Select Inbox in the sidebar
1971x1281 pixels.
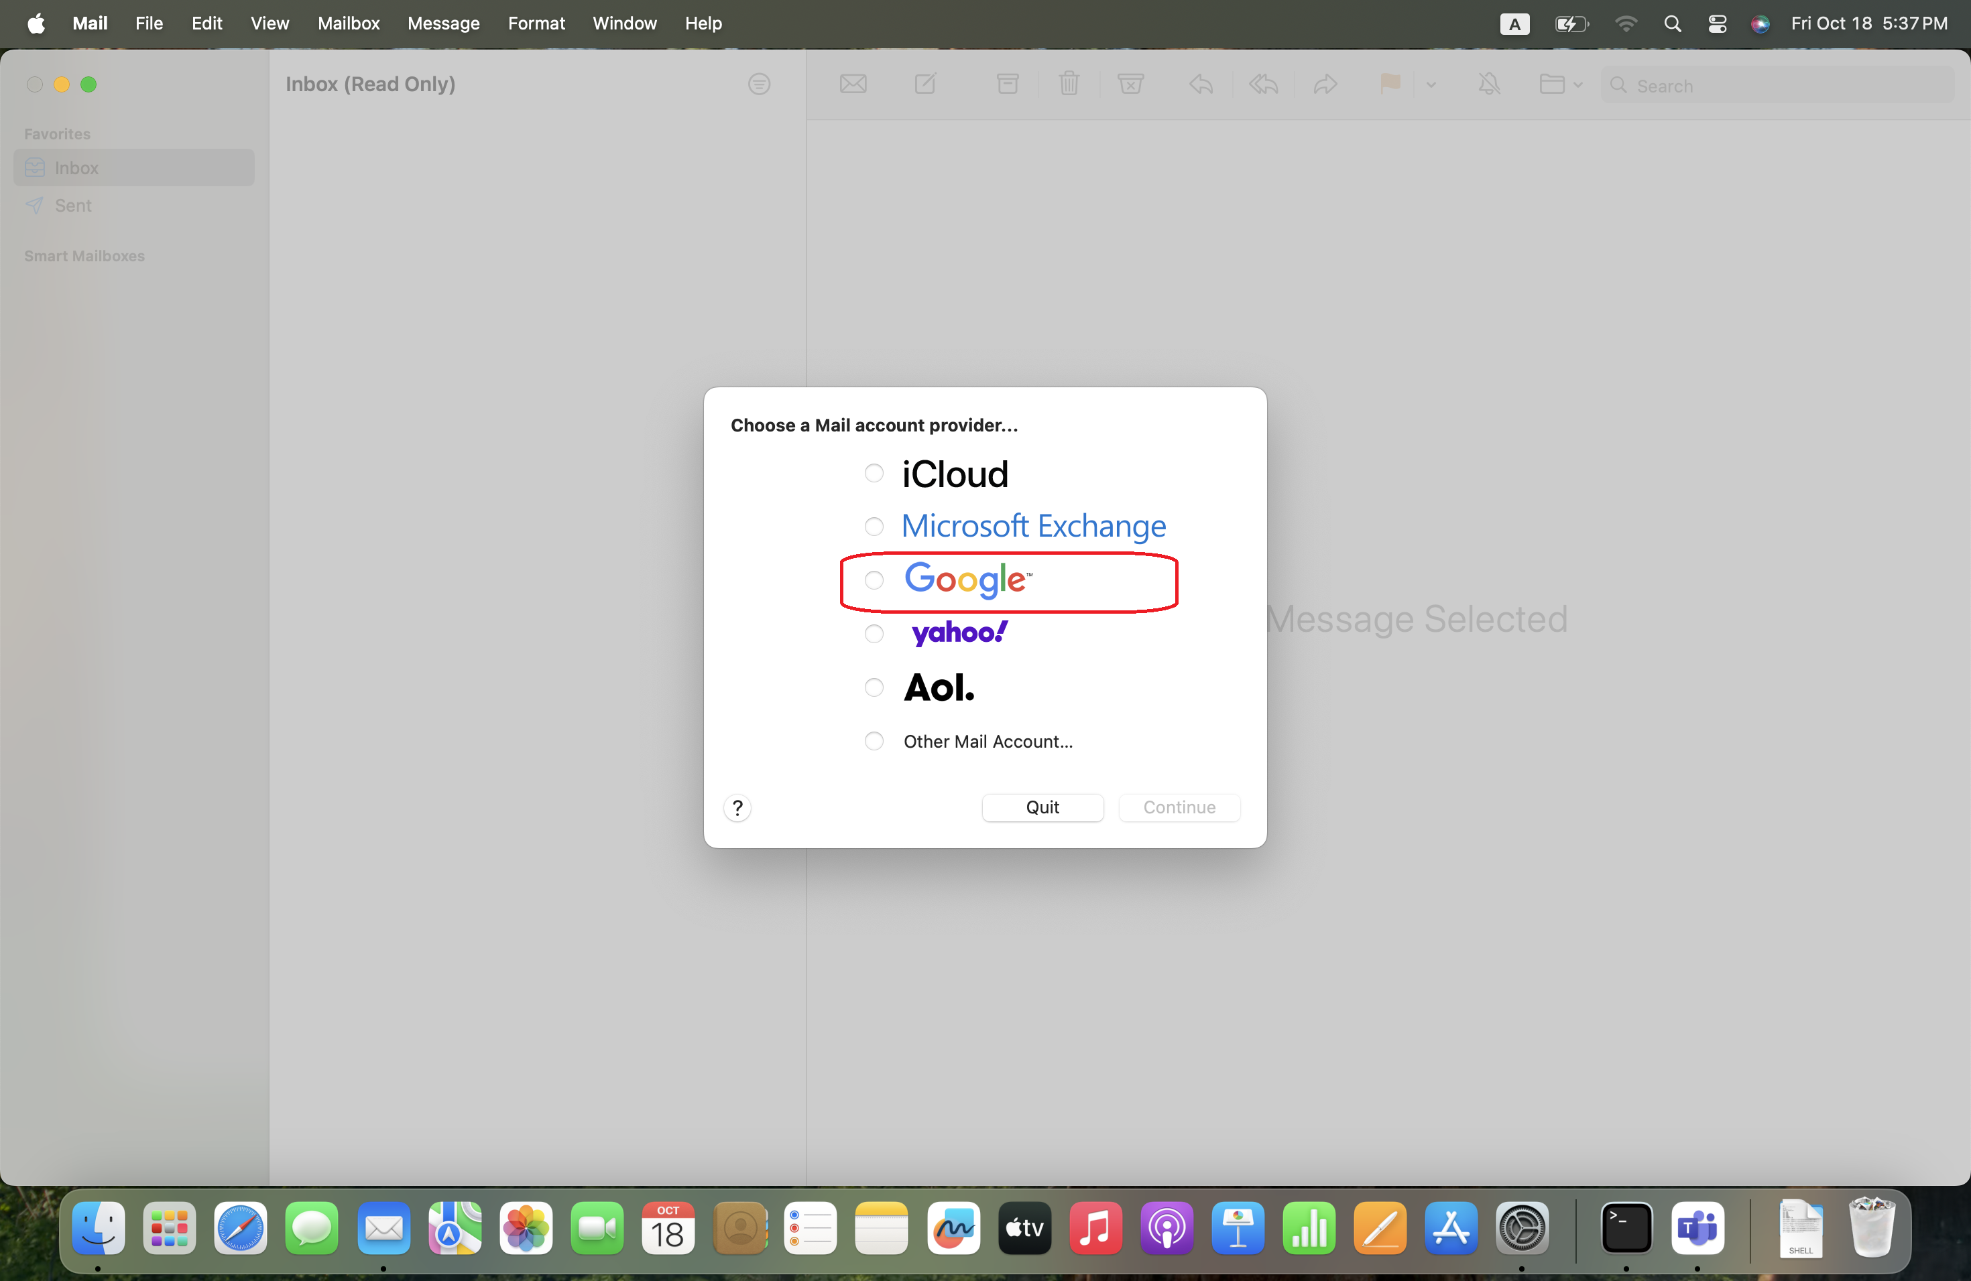(134, 168)
